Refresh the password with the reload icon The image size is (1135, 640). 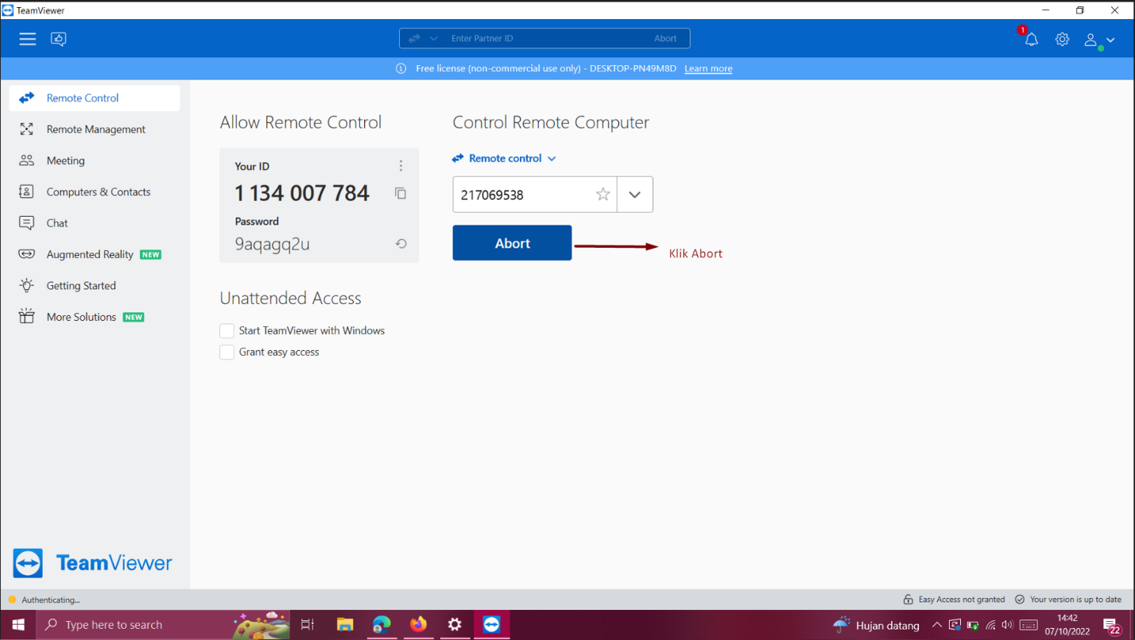(401, 244)
